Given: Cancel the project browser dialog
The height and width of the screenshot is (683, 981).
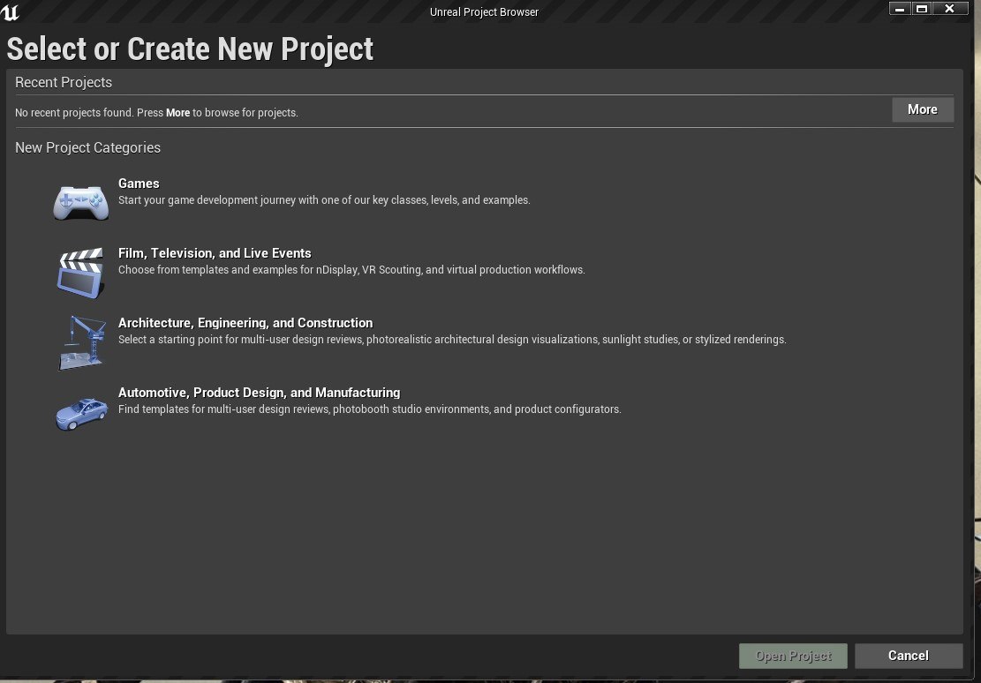Looking at the screenshot, I should tap(909, 656).
